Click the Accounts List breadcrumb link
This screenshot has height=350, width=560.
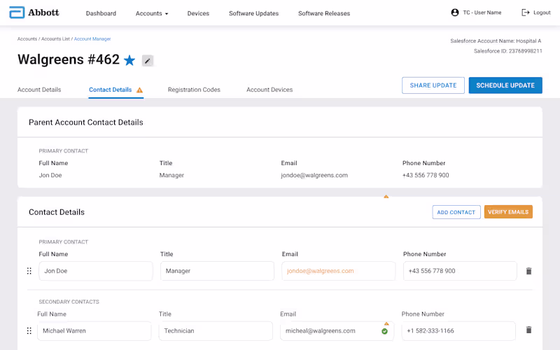click(56, 39)
